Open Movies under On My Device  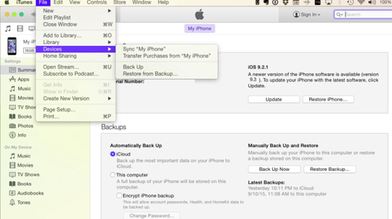click(x=21, y=165)
